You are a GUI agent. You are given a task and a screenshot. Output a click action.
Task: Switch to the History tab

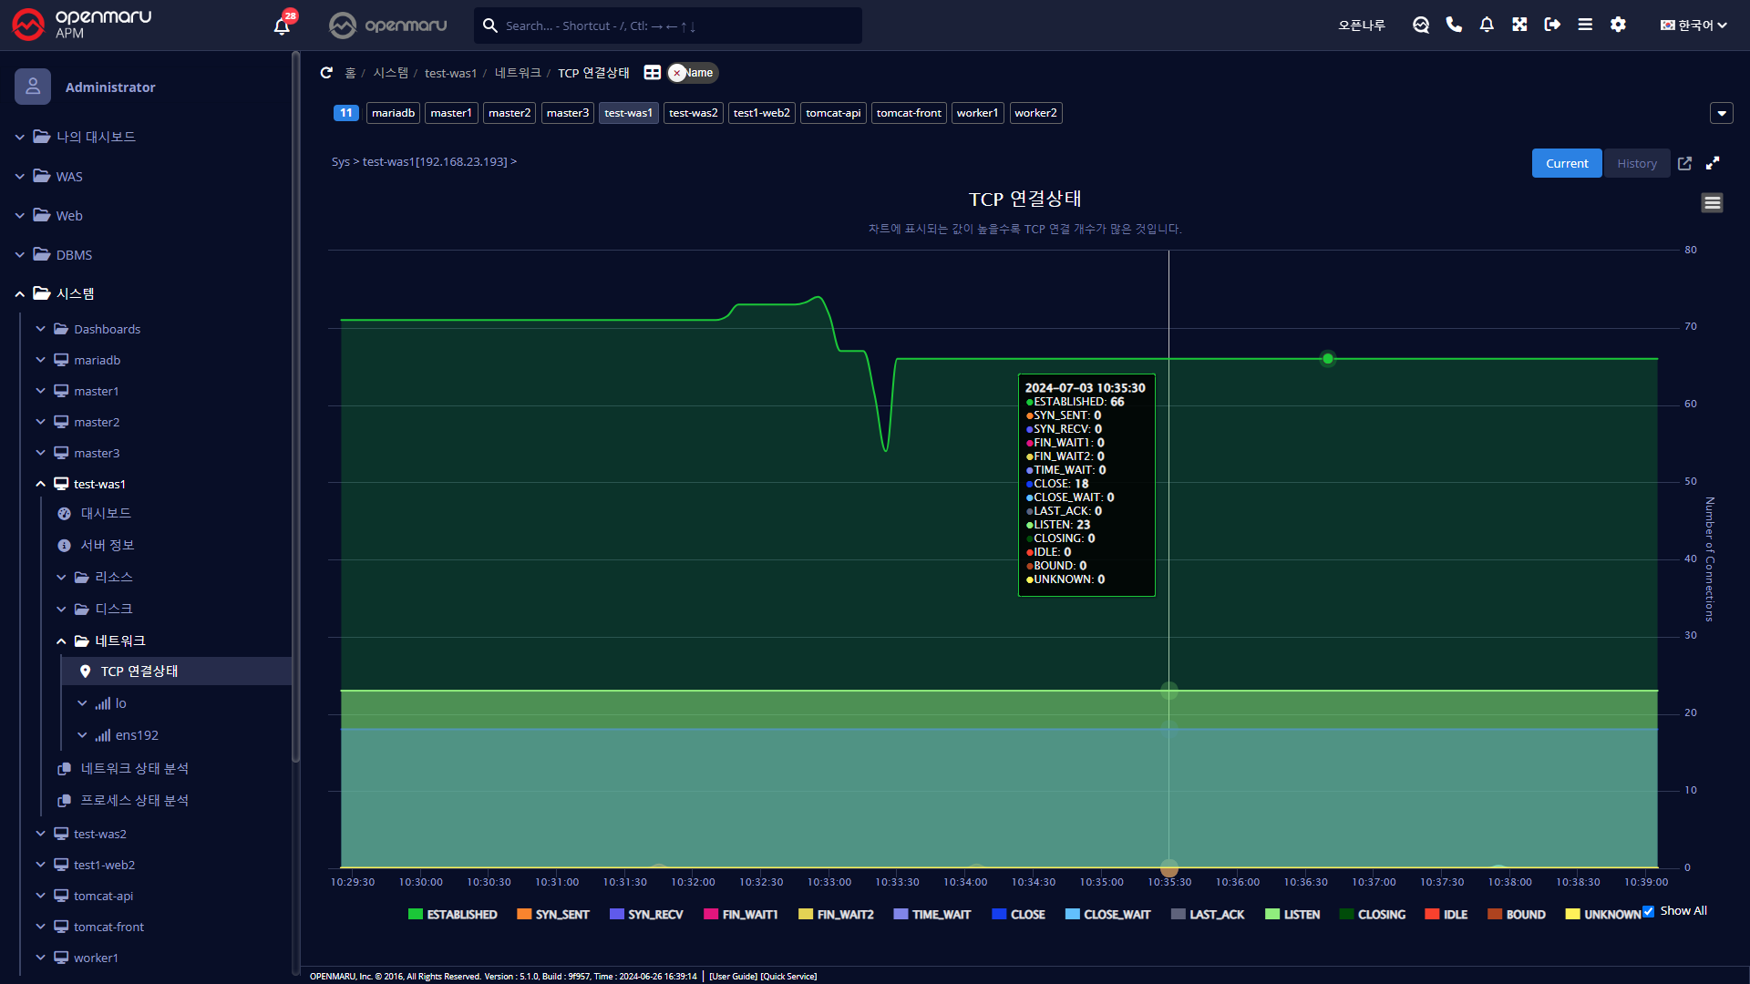[x=1636, y=163]
